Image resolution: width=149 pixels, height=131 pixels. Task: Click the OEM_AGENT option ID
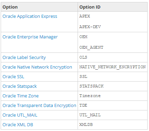coord(91,47)
